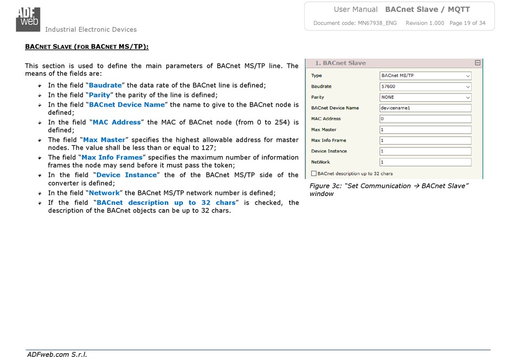Image resolution: width=515 pixels, height=357 pixels.
Task: Click the 'User Manual' text in the header
Action: [356, 10]
